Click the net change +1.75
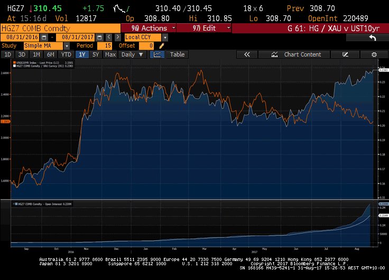 pyautogui.click(x=93, y=8)
